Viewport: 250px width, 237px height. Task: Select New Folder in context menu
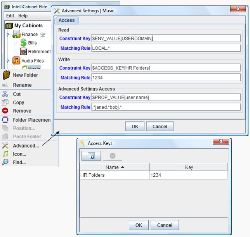(x=25, y=75)
